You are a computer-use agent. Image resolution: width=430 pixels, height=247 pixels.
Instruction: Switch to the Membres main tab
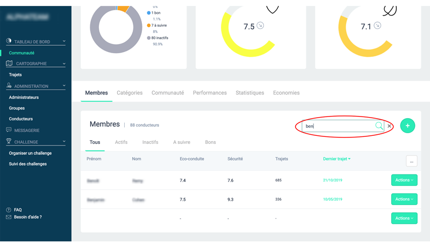[96, 93]
